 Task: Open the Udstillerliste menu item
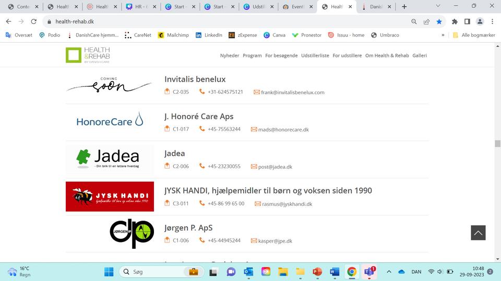pos(315,56)
